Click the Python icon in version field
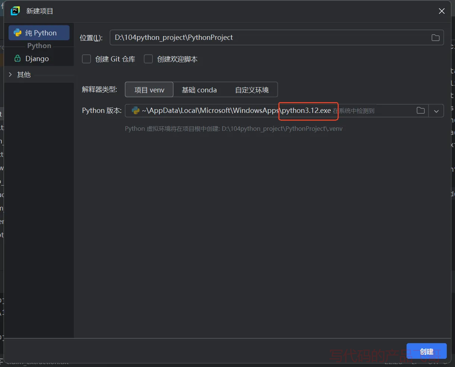 136,110
